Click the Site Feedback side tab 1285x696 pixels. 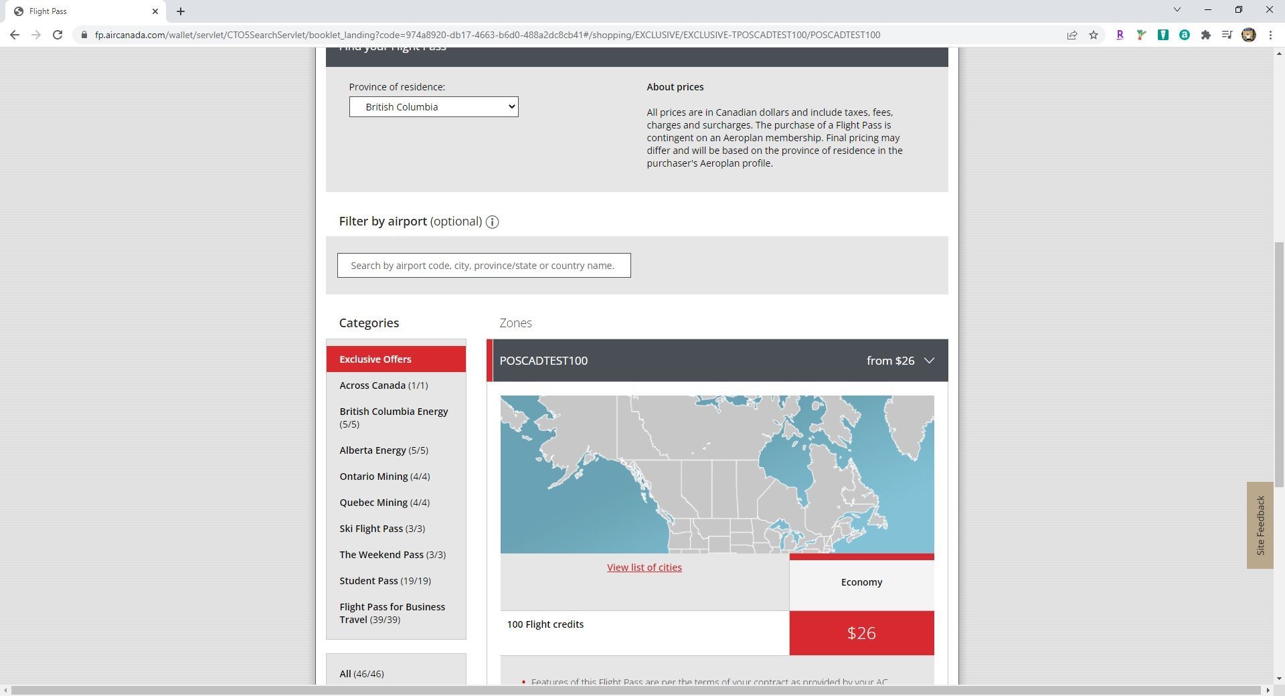pos(1260,525)
